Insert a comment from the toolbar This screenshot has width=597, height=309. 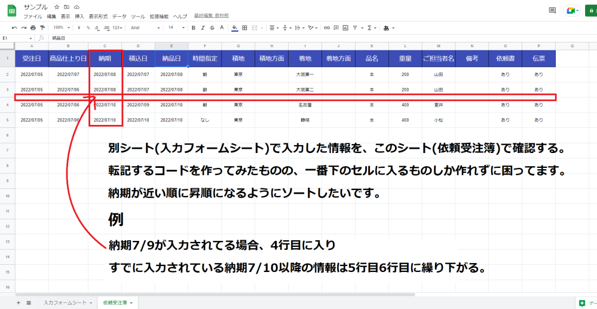coord(336,28)
